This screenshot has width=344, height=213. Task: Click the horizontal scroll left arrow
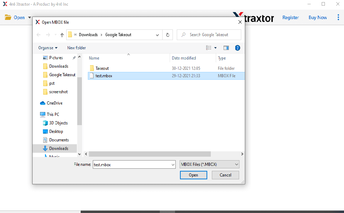point(86,154)
